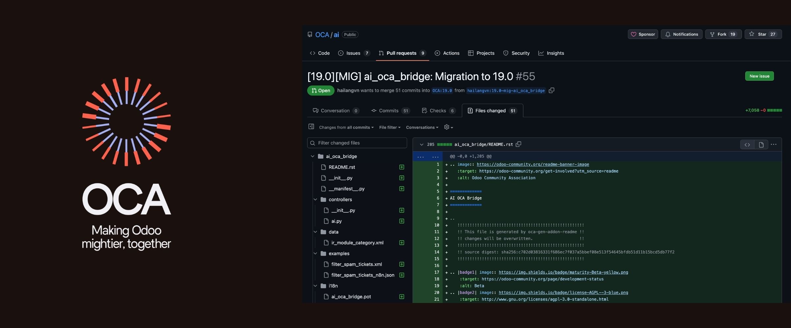Screen dimensions: 791x328
Task: Open the OCA:19.0 base branch link
Action: tap(442, 91)
